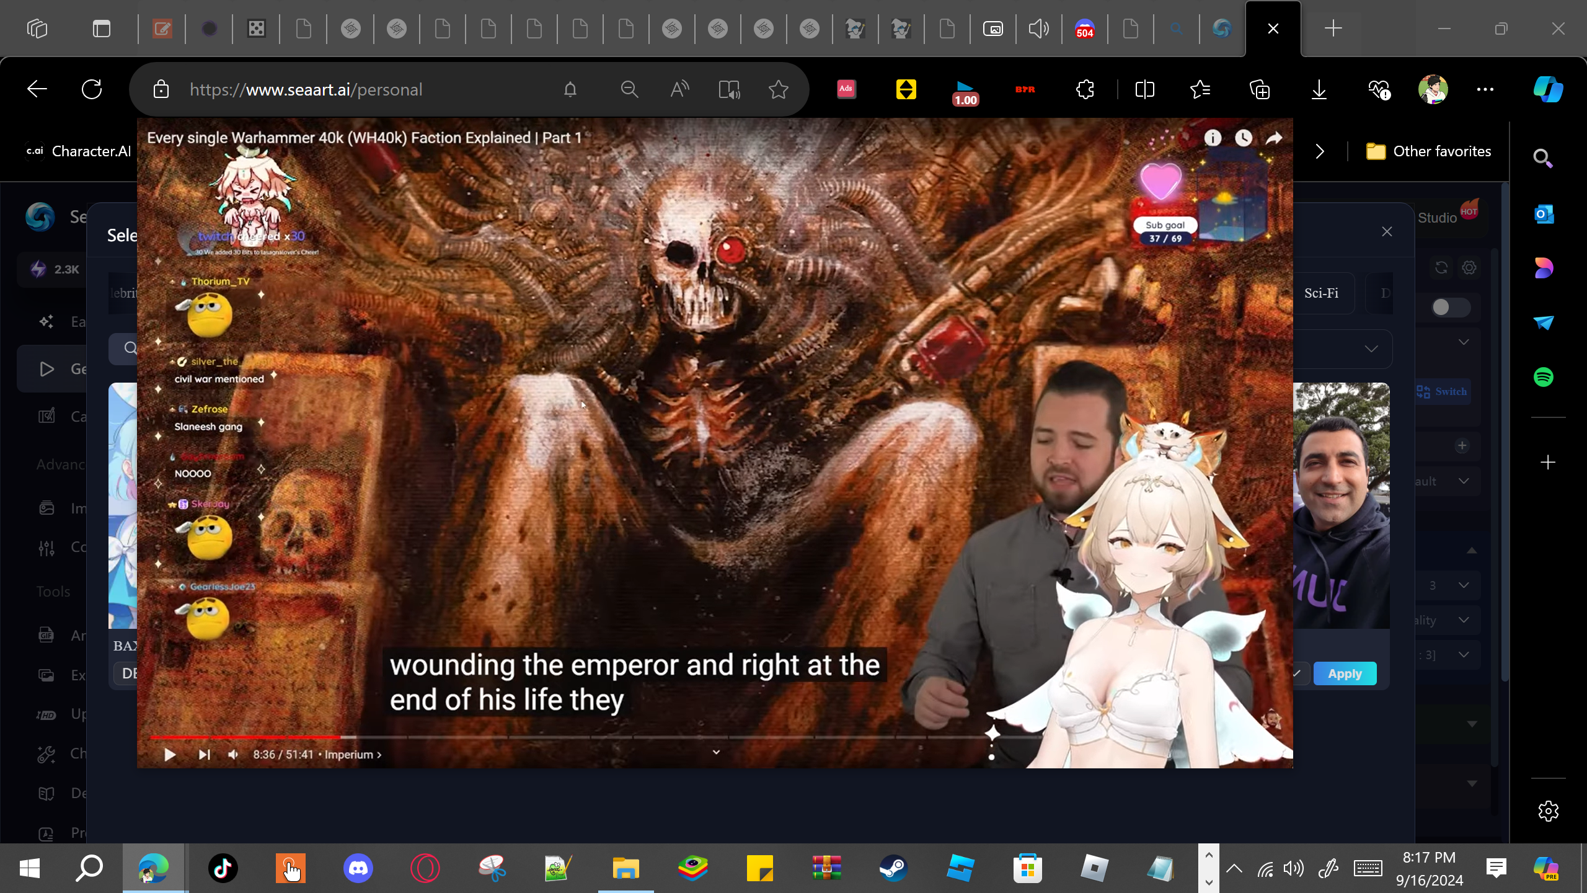Open the Edge tab actions menu
The height and width of the screenshot is (893, 1587).
[x=102, y=29]
